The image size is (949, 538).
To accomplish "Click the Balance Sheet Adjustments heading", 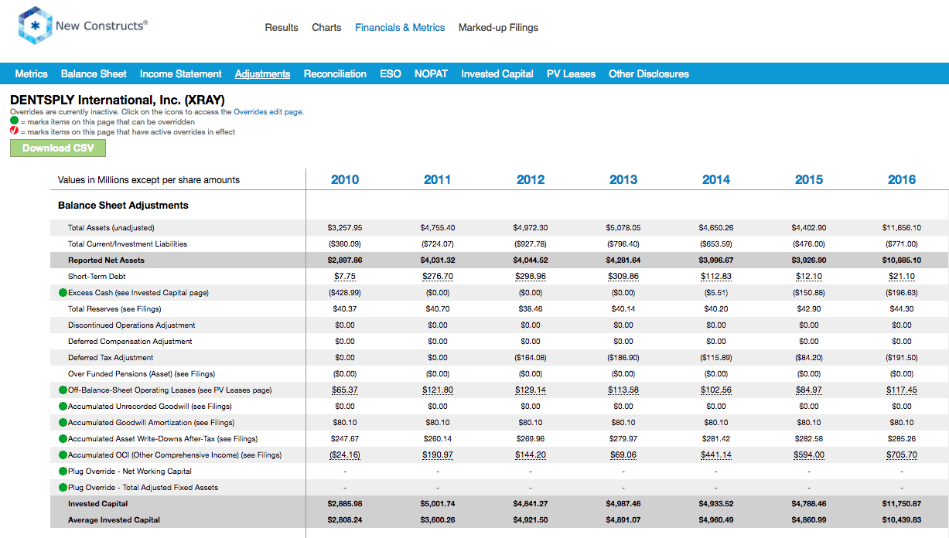I will (x=123, y=206).
